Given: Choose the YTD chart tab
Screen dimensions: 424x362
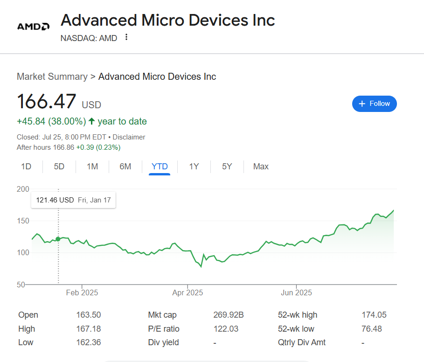Looking at the screenshot, I should [x=160, y=167].
